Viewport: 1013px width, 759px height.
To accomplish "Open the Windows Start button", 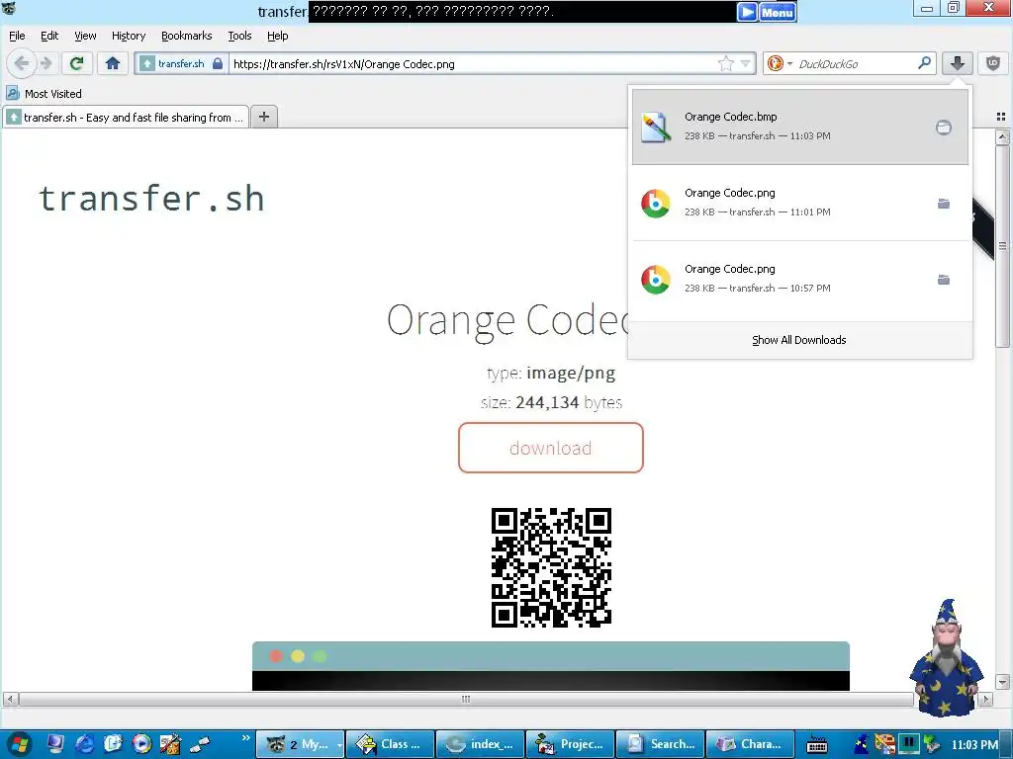I will pyautogui.click(x=20, y=744).
